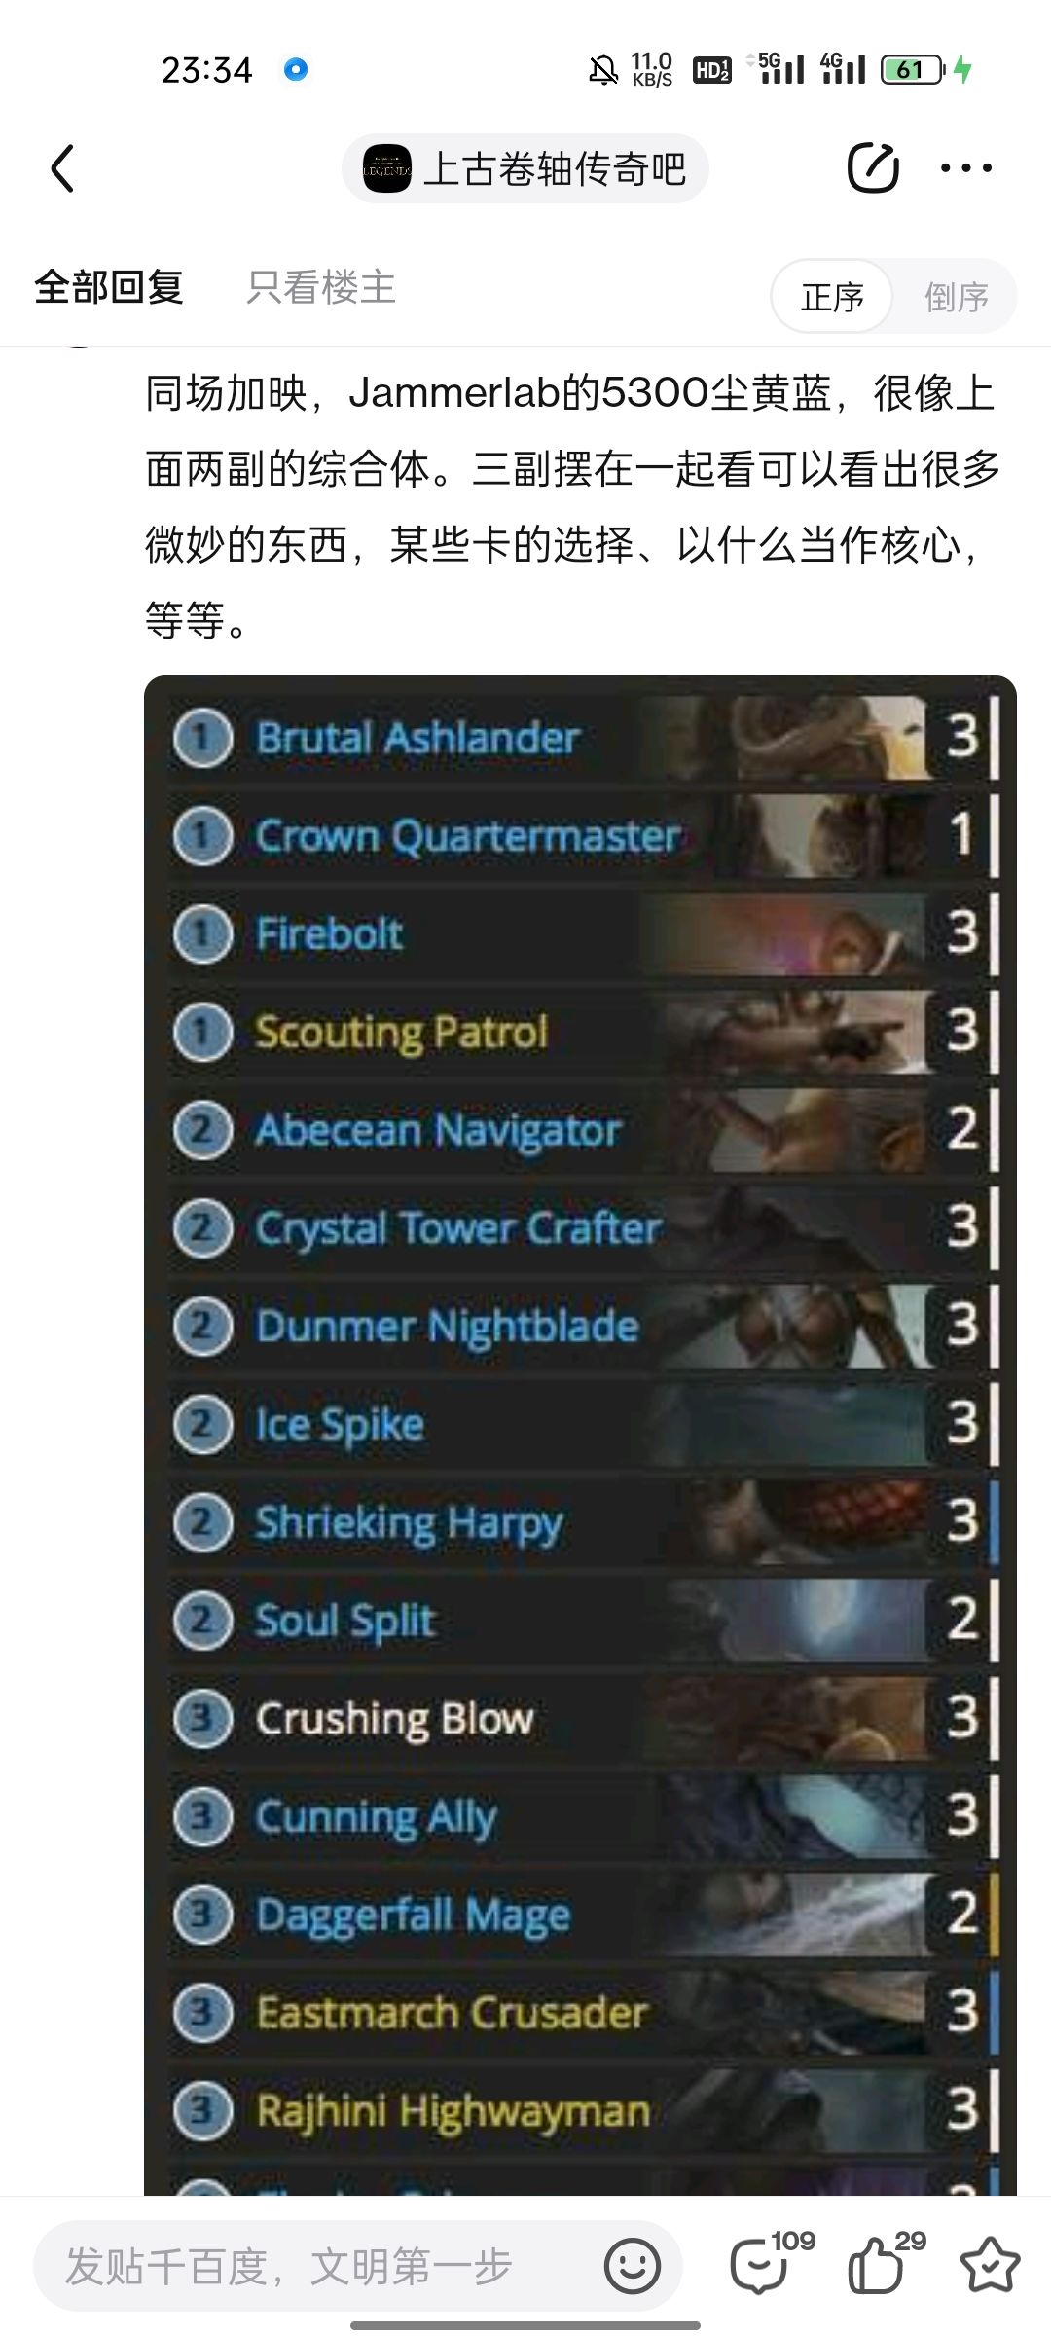
Task: Tap the Rajhini Highwayman card row
Action: click(584, 2111)
